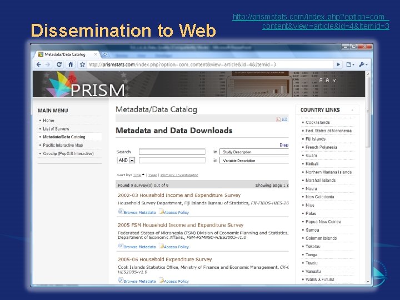Open the Marshall Islands country link
The image size is (400, 300).
pos(321,181)
